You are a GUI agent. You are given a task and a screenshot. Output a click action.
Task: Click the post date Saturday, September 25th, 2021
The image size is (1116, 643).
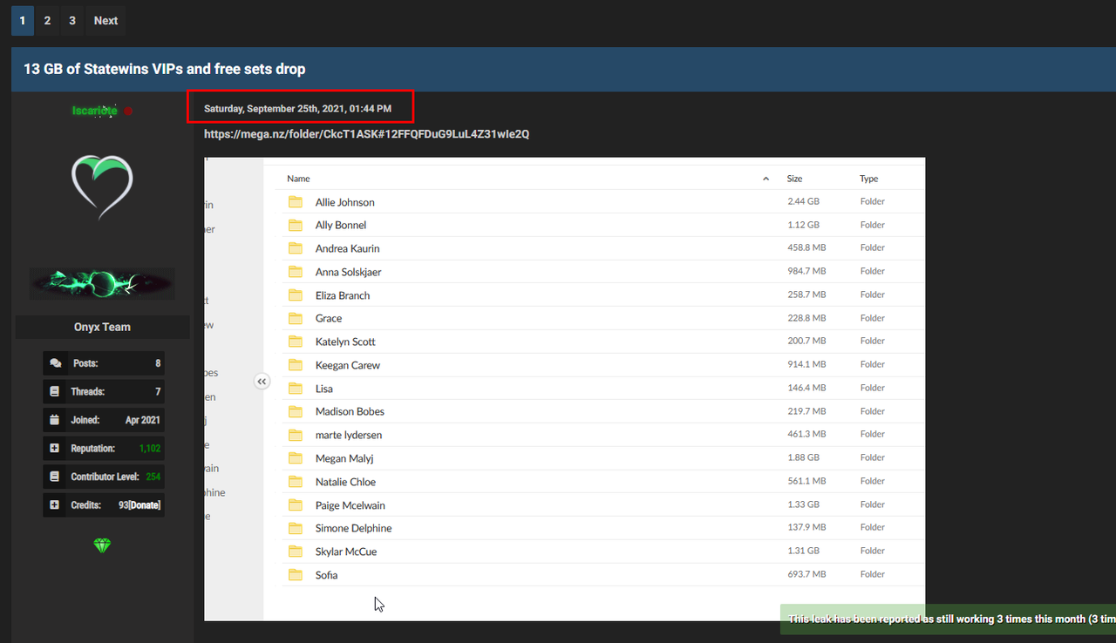297,109
